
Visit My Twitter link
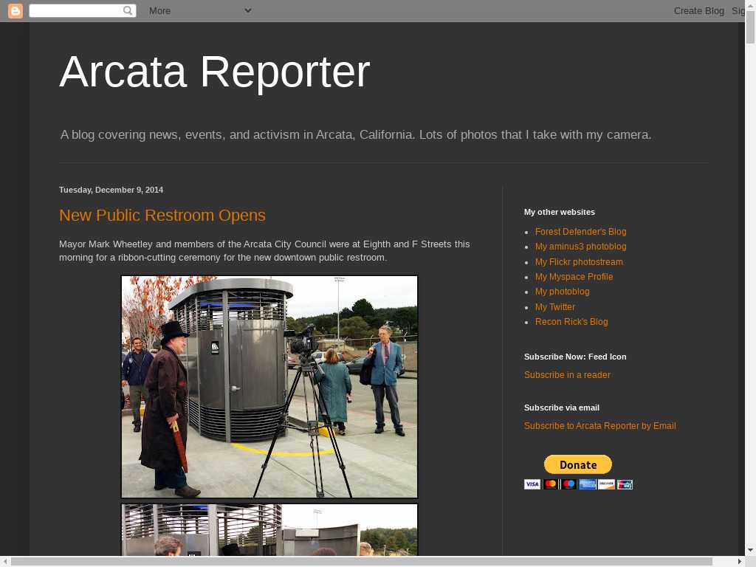(554, 307)
